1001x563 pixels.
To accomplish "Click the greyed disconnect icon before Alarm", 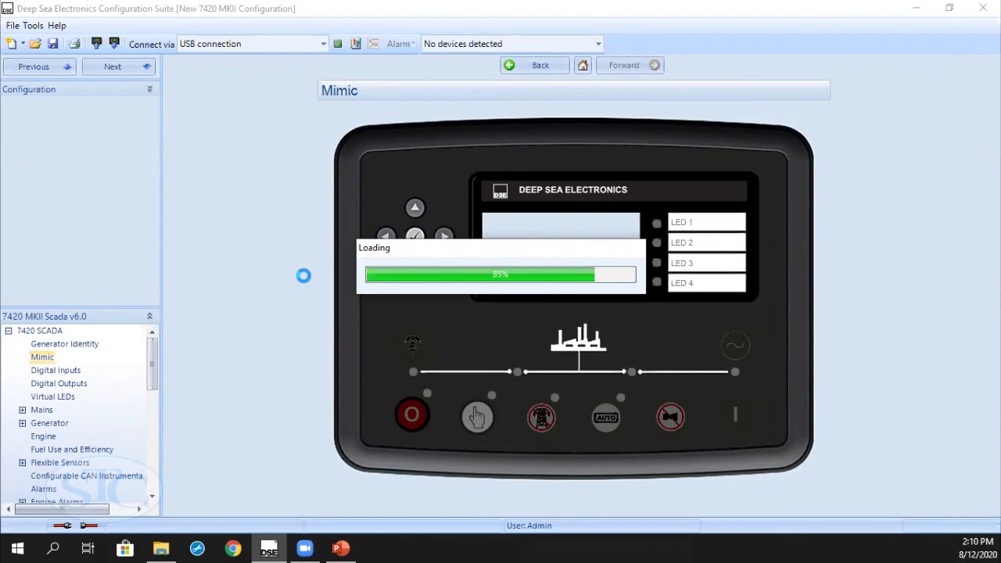I will pyautogui.click(x=373, y=44).
